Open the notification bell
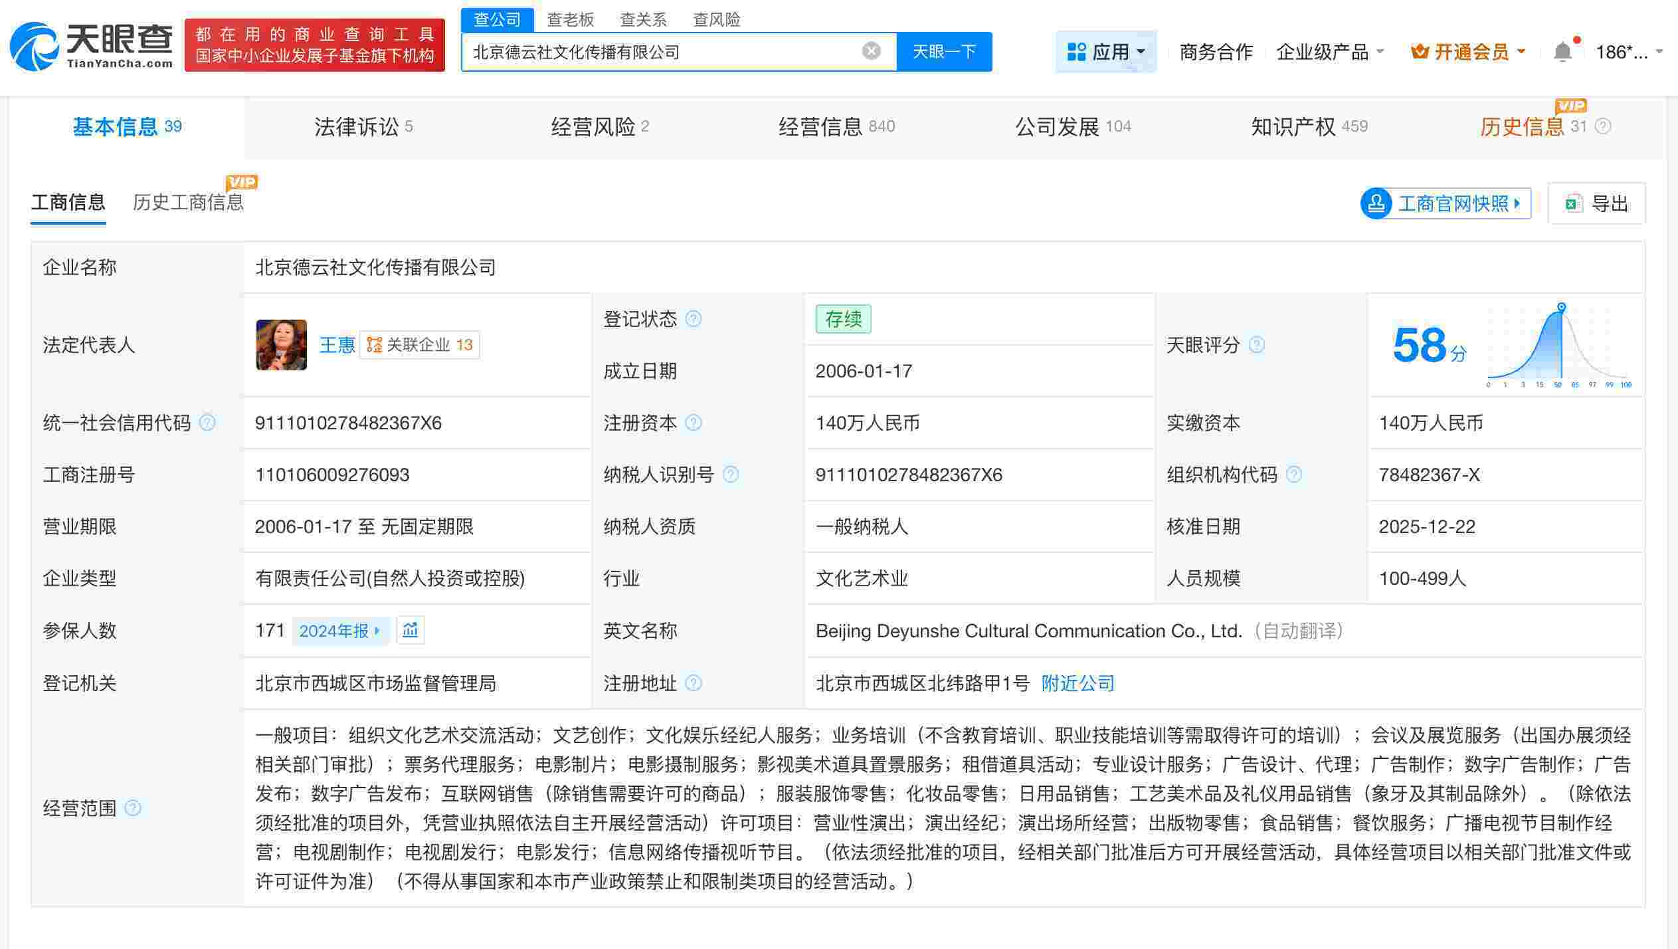Viewport: 1678px width, 949px height. pos(1562,51)
